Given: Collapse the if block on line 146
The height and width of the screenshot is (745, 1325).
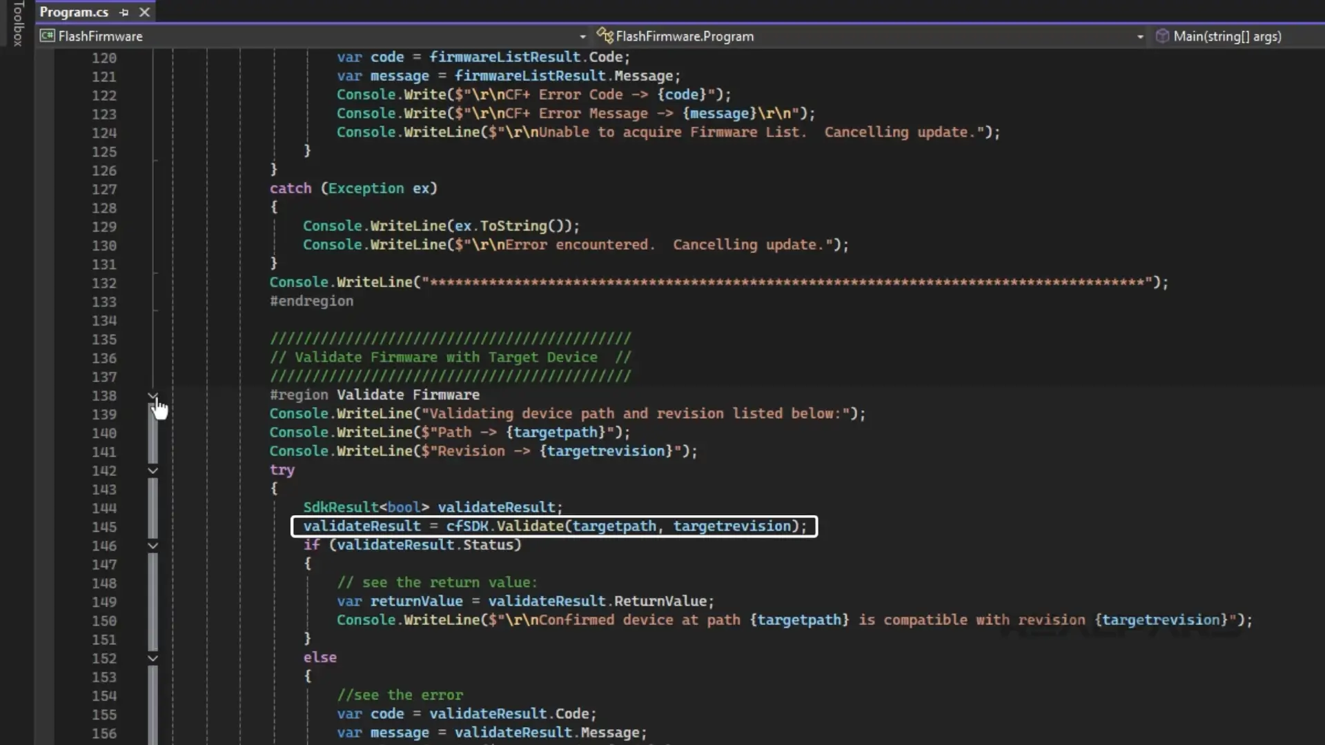Looking at the screenshot, I should pos(153,546).
